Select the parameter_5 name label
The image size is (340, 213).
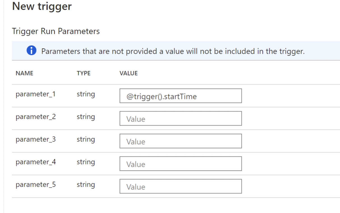[36, 185]
